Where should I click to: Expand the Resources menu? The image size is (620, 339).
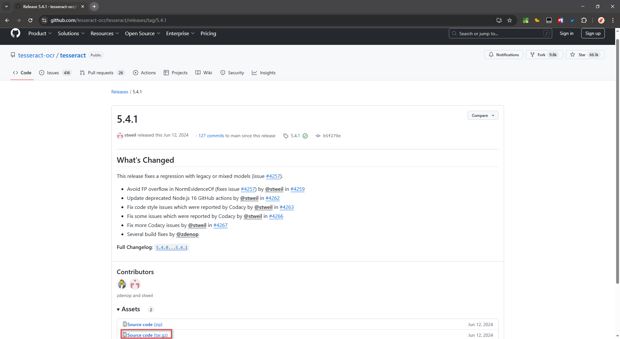click(x=105, y=34)
